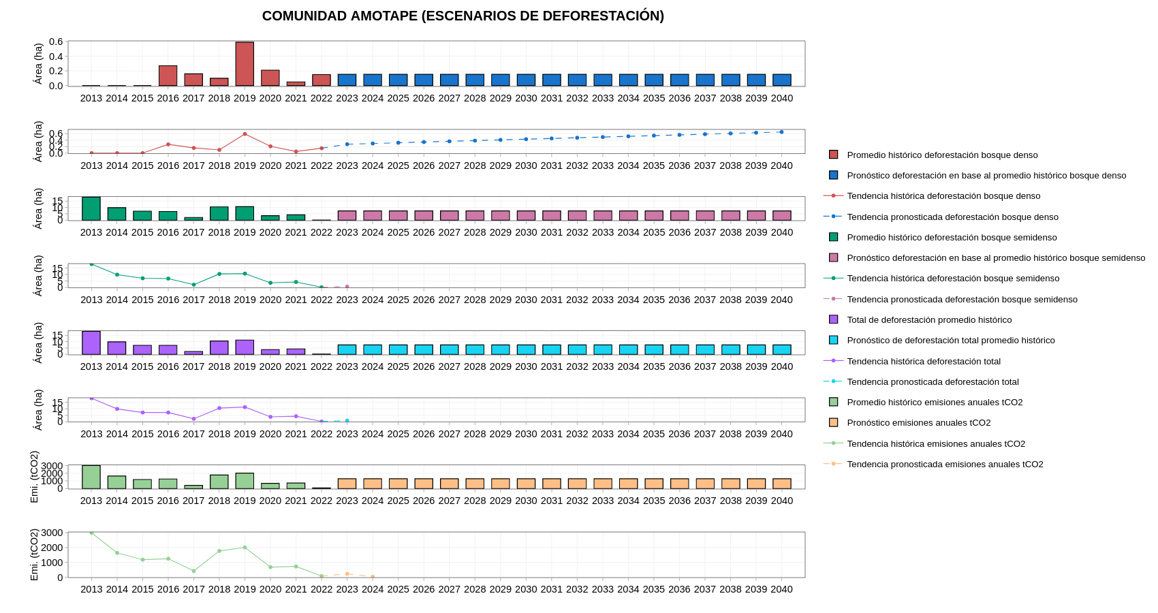Click the blue dense forest forecast legend swatch
1158x613 pixels.
tap(833, 175)
